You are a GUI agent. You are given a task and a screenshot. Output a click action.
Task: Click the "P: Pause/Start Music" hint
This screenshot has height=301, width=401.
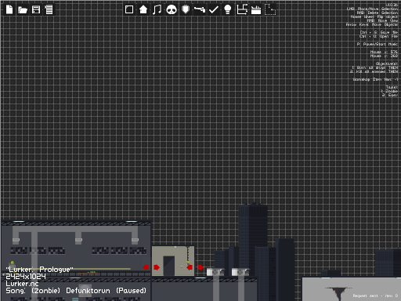(378, 44)
